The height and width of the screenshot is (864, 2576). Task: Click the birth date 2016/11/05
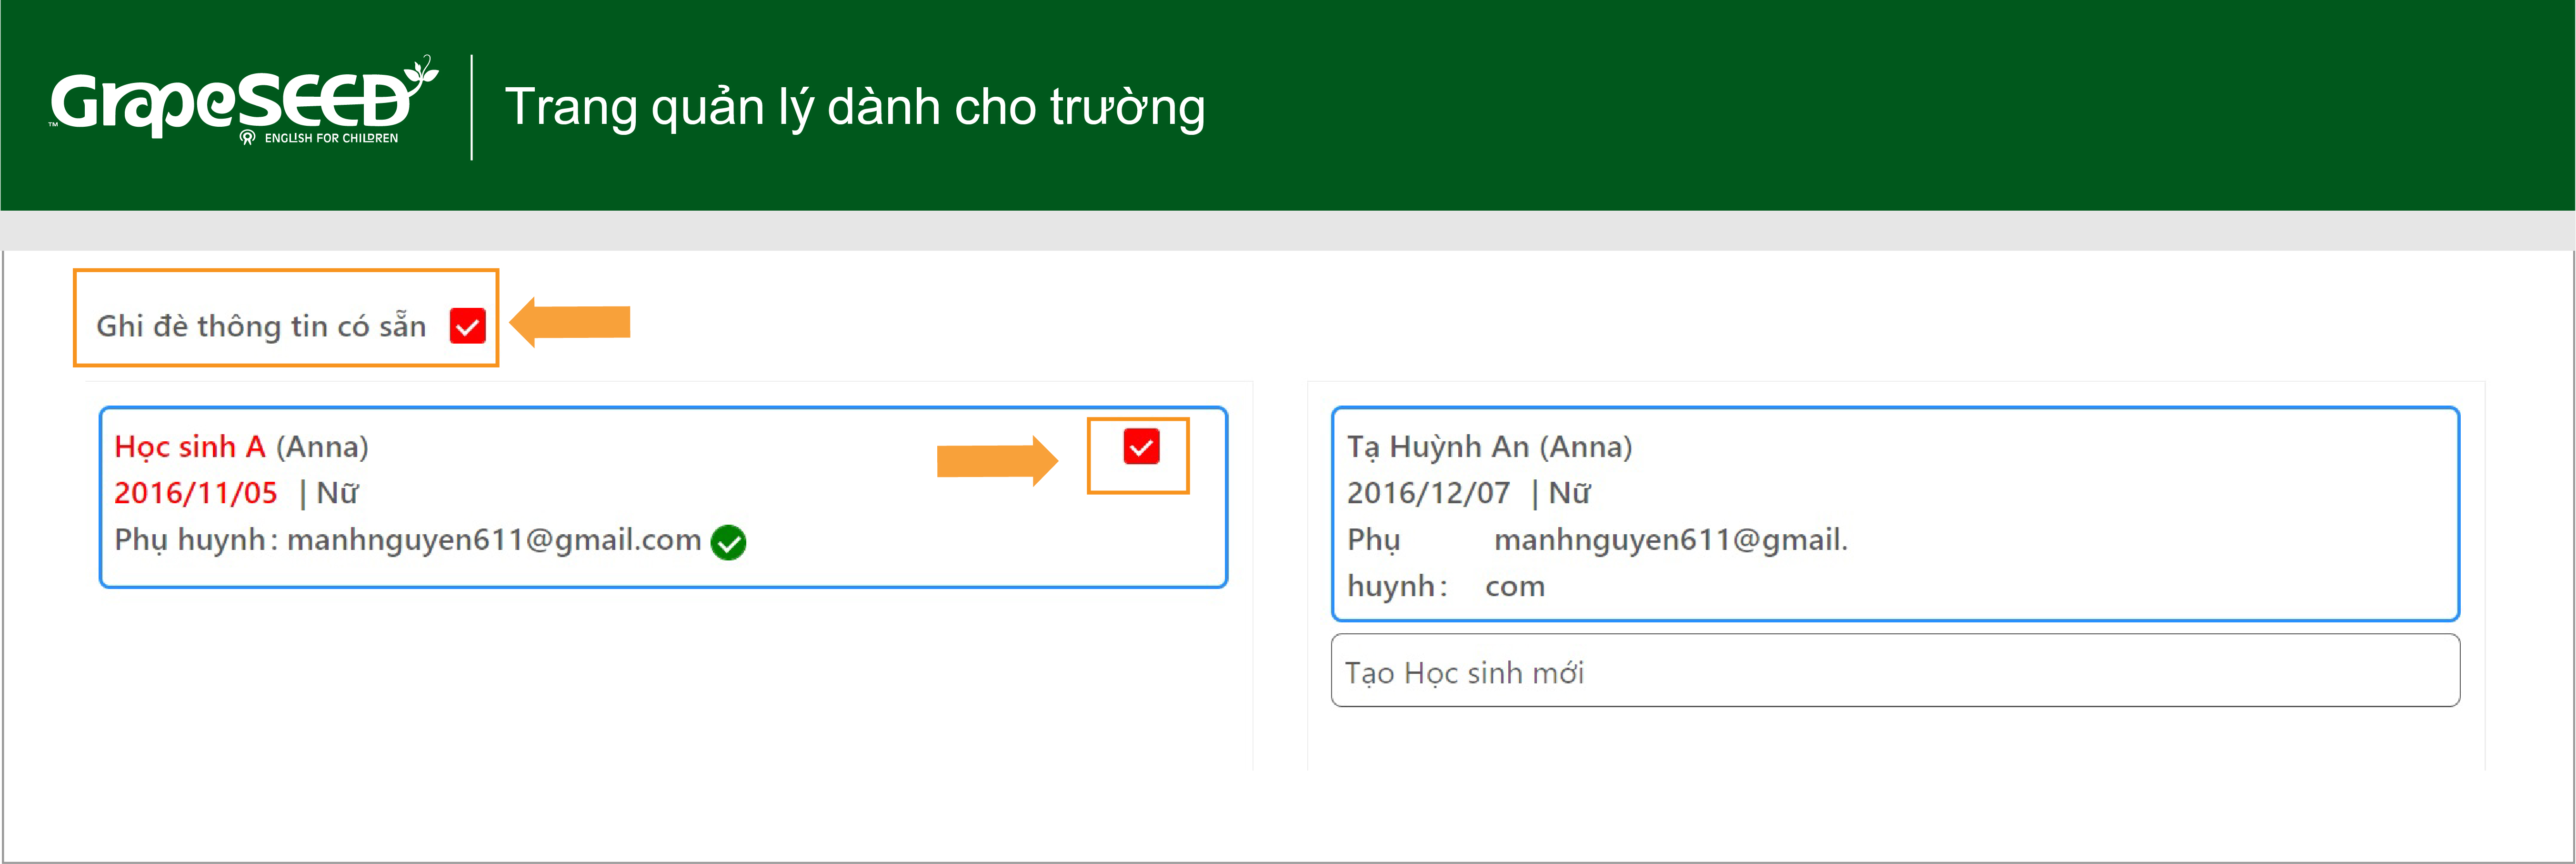[196, 493]
